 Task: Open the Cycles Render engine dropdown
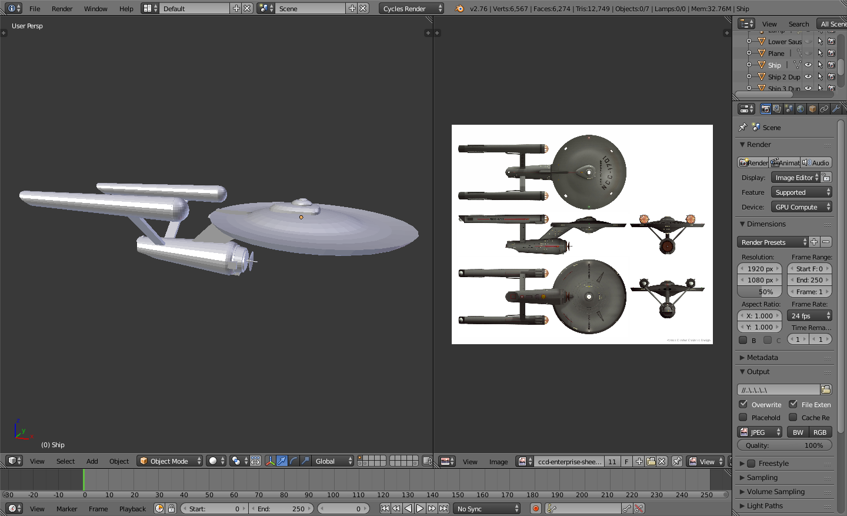click(x=412, y=8)
